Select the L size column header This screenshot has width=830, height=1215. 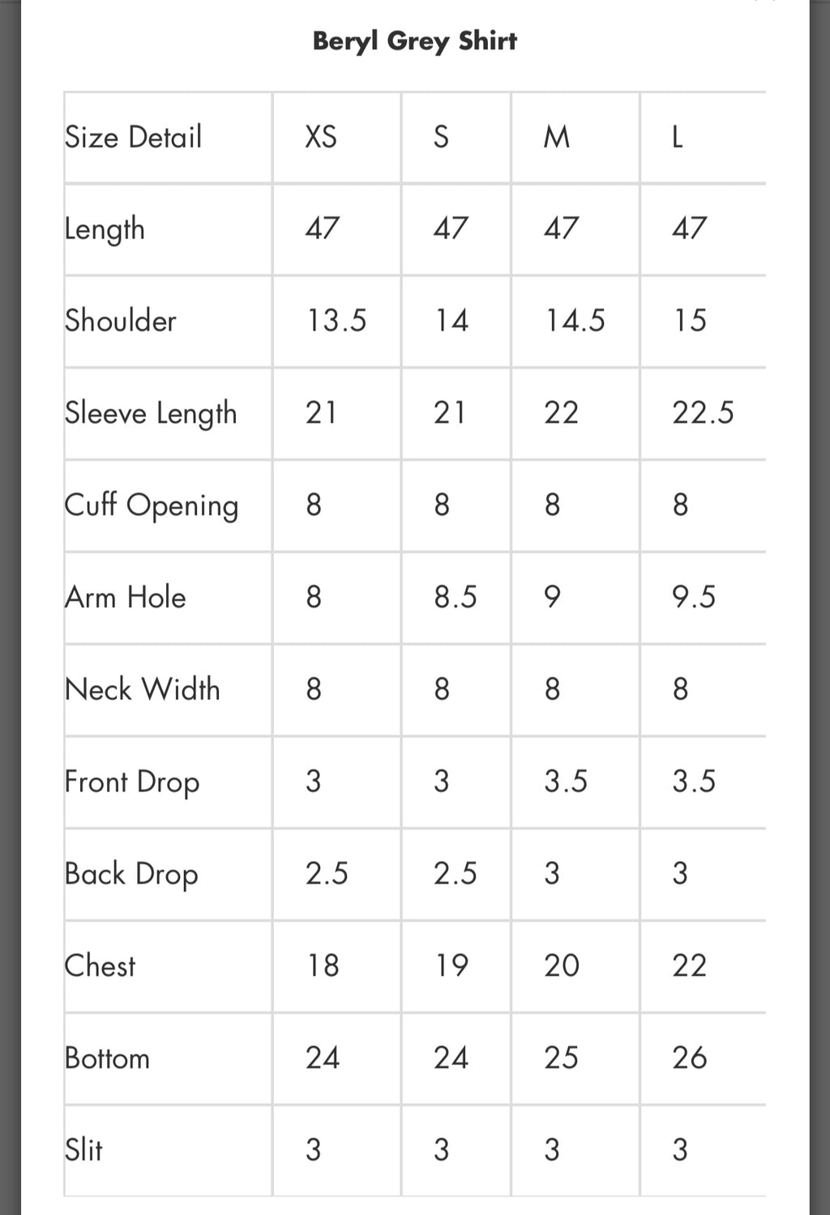coord(678,137)
